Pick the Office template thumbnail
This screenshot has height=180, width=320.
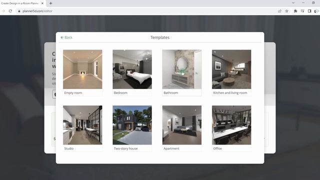[231, 125]
